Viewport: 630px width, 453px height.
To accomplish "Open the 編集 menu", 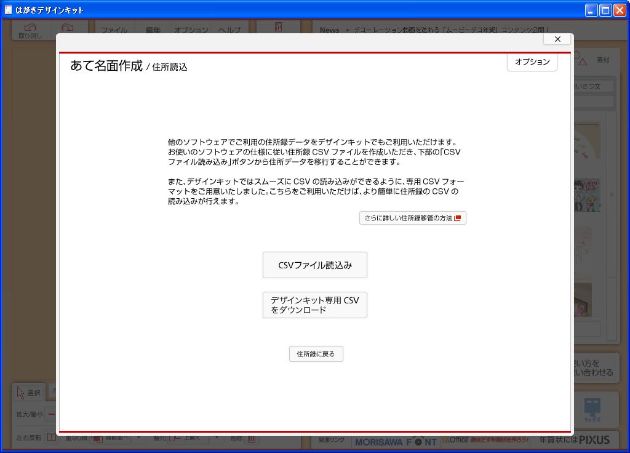I will coord(153,30).
